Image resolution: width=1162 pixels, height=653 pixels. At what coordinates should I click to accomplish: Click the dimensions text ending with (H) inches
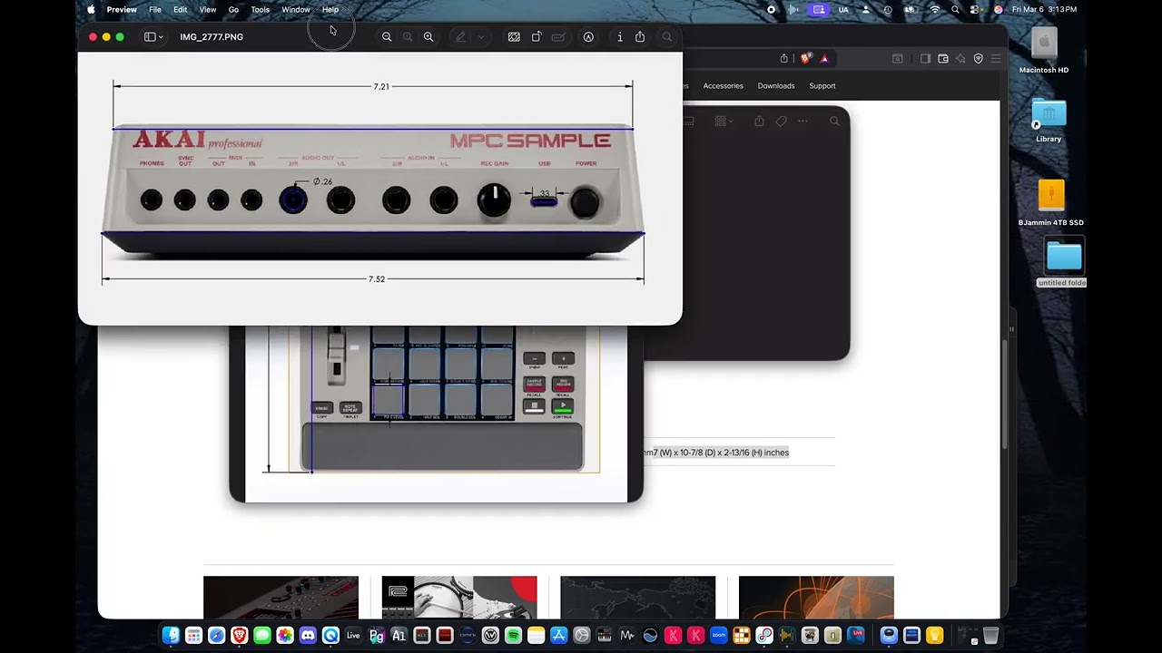tap(714, 453)
